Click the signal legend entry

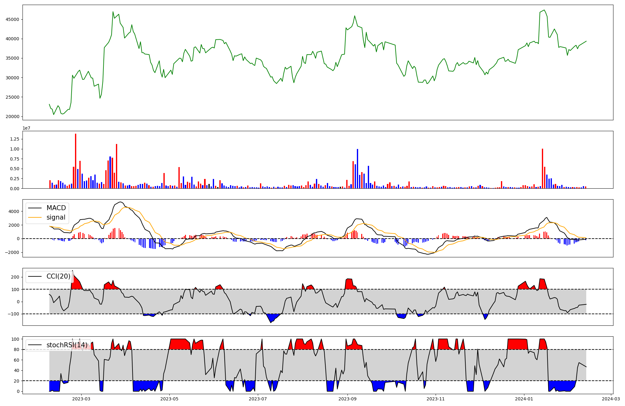[x=56, y=217]
